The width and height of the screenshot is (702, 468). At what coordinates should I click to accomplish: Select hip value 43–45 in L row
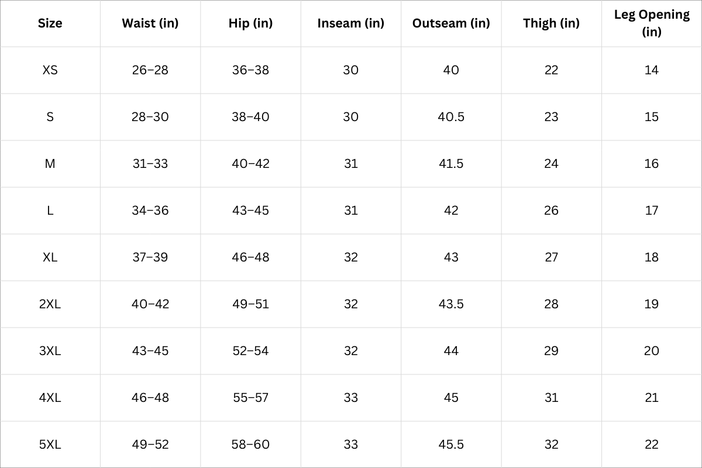point(250,211)
